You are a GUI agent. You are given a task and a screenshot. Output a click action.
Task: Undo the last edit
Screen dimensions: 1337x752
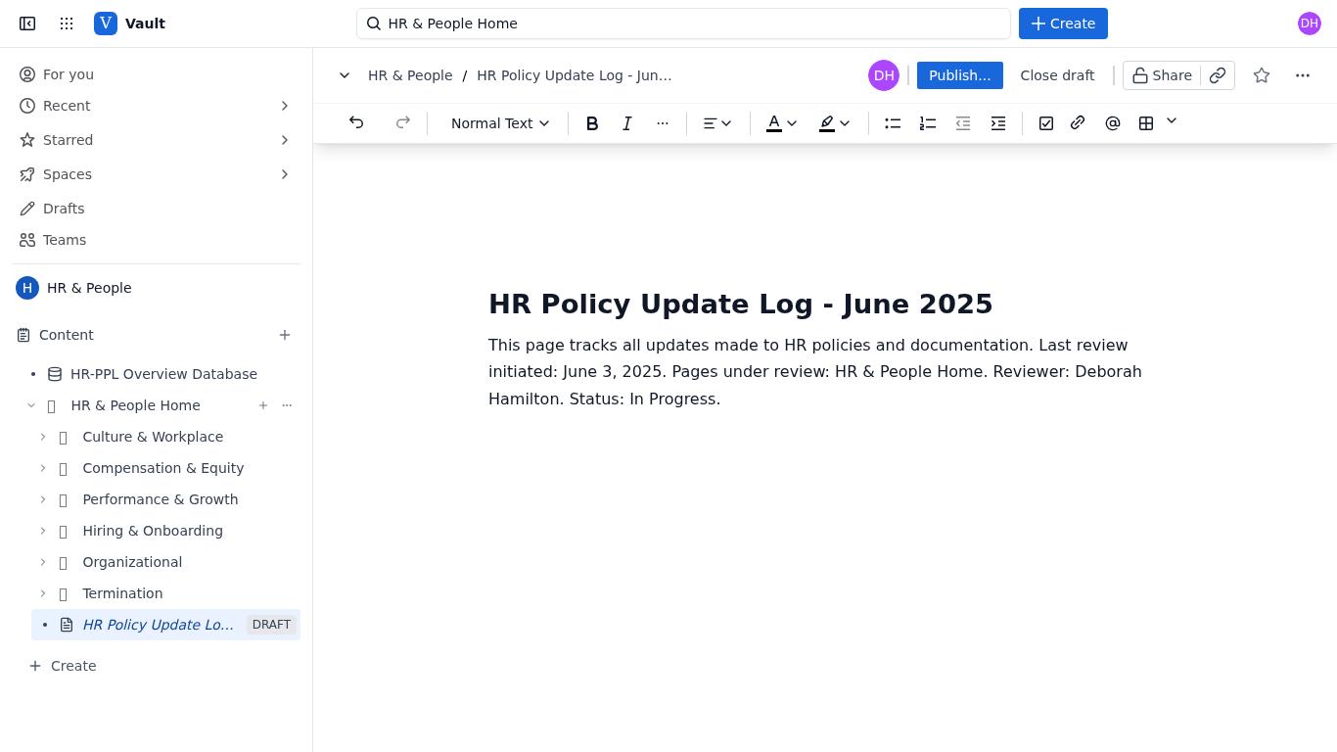356,123
